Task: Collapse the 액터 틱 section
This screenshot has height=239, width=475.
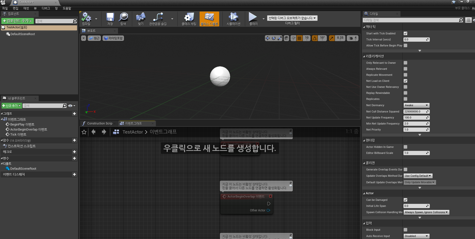Action: tap(364, 27)
